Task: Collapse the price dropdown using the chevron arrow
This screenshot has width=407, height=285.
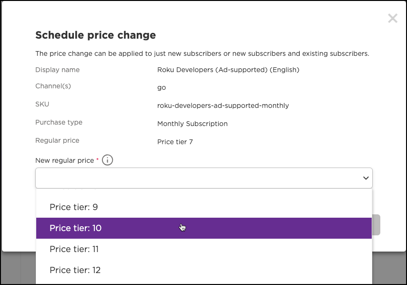Action: tap(366, 178)
